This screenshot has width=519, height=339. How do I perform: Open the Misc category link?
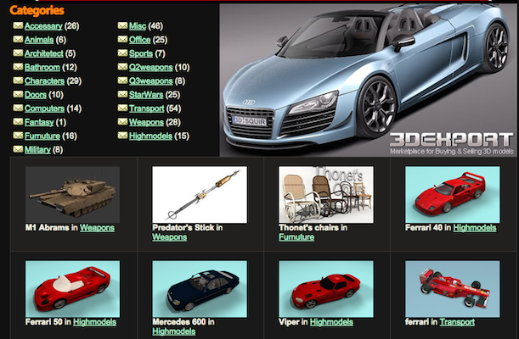click(138, 26)
